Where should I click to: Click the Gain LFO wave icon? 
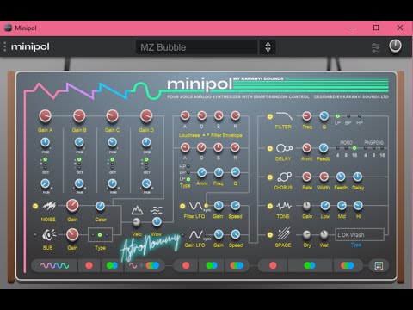tap(196, 234)
